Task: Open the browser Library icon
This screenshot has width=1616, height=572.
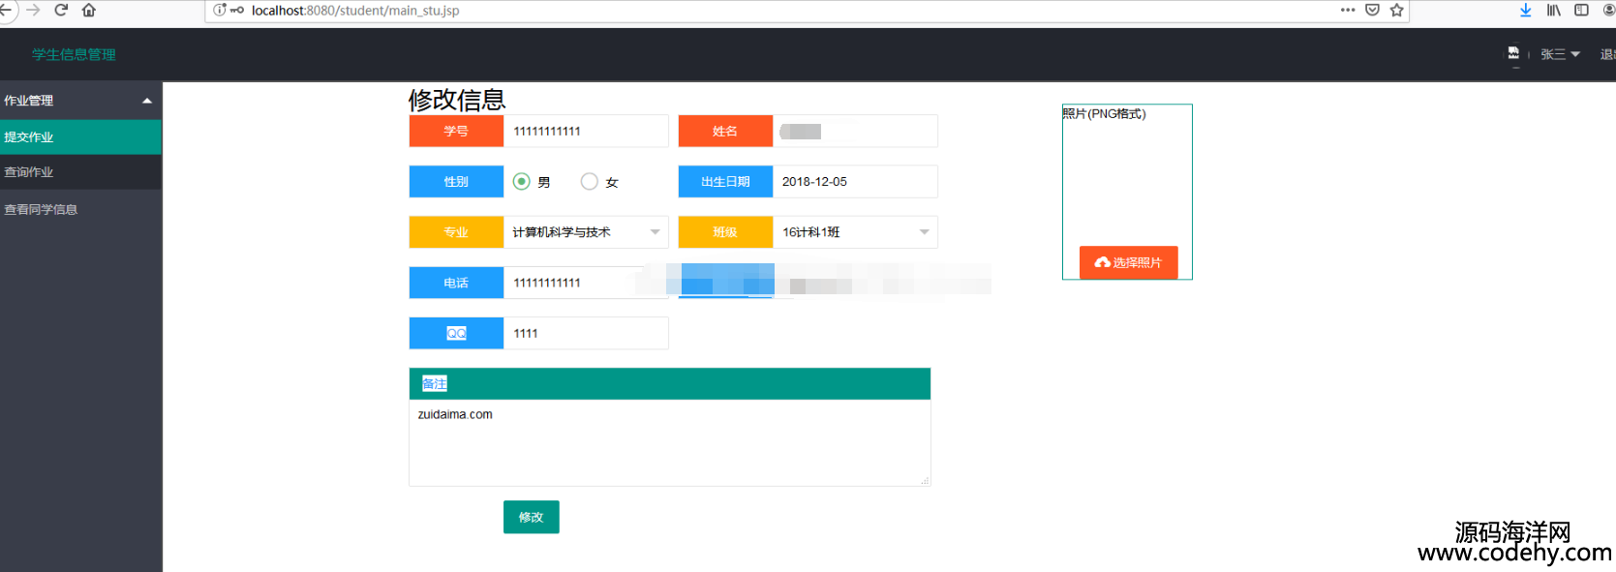Action: 1553,10
